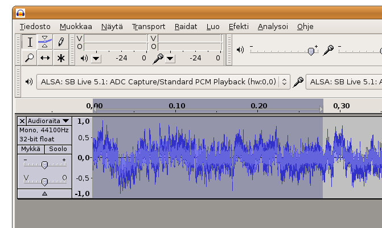Select the Envelope tool
Viewport: 382px width, 228px height.
pos(45,42)
